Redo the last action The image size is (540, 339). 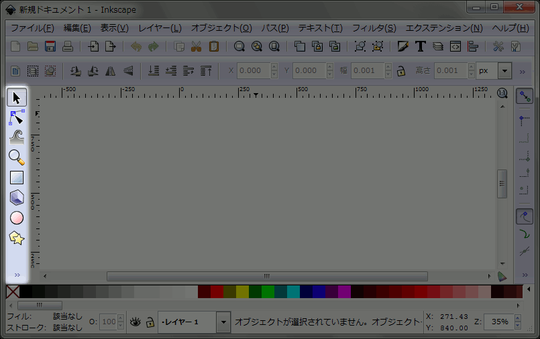click(153, 46)
